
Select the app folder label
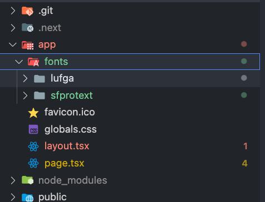(47, 46)
